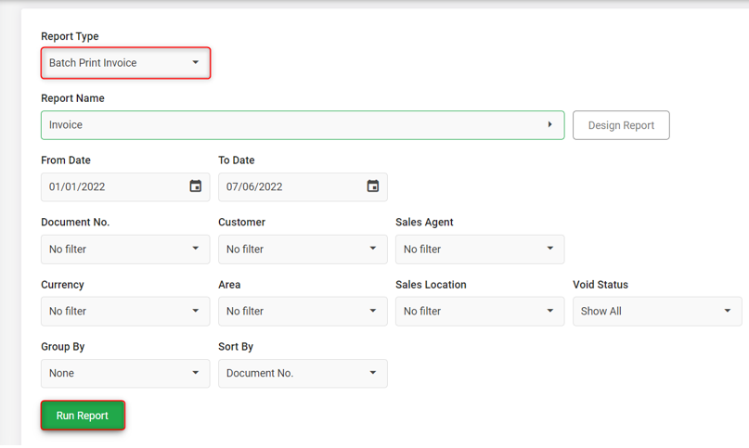Click the Report Name label
This screenshot has width=749, height=448.
tap(72, 98)
